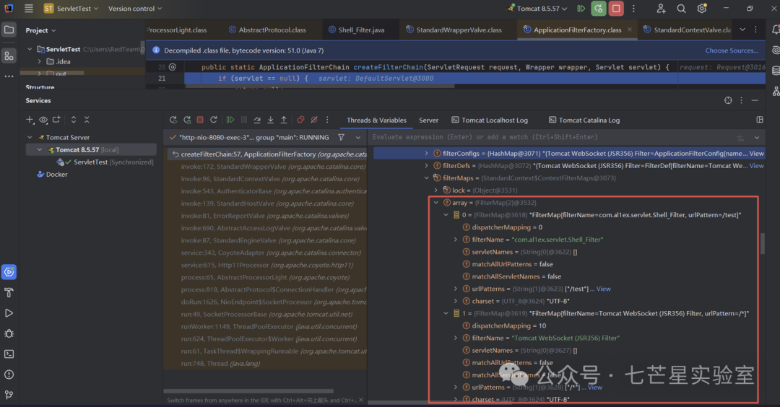Image resolution: width=780 pixels, height=407 pixels.
Task: Open StandardWrapperValve.class editor tab
Action: pos(454,30)
